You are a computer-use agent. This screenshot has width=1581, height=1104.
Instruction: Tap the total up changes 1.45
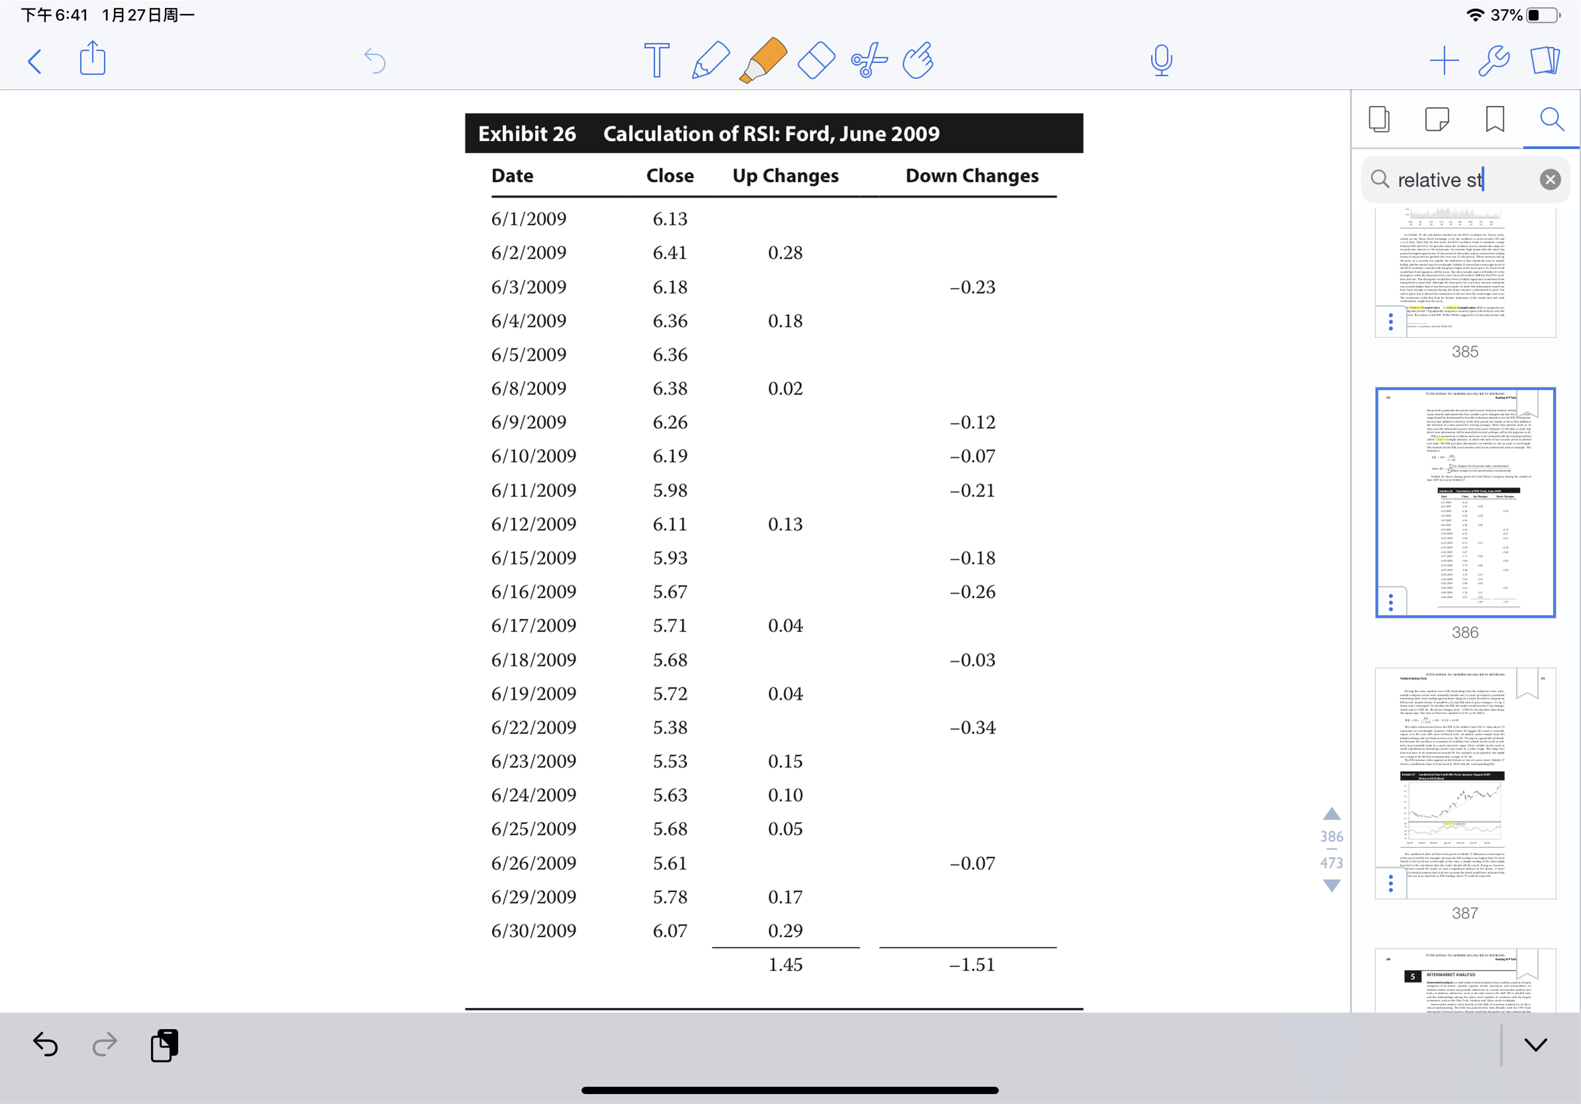tap(785, 964)
